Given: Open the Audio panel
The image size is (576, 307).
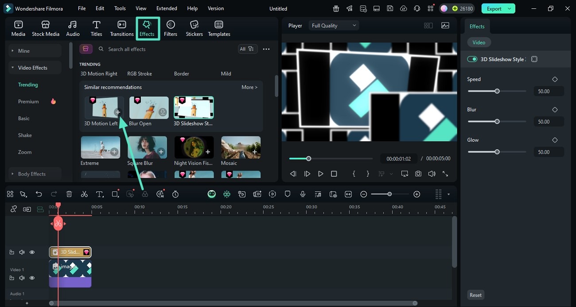Looking at the screenshot, I should [73, 28].
